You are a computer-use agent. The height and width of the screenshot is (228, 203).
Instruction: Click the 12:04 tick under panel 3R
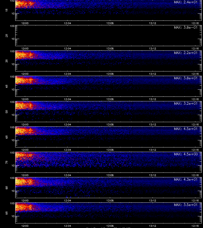pos(67,74)
